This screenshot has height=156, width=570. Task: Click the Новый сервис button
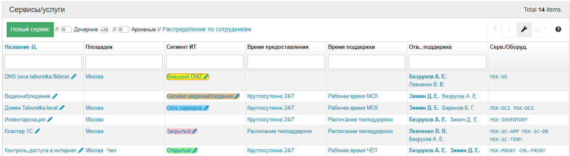click(30, 30)
